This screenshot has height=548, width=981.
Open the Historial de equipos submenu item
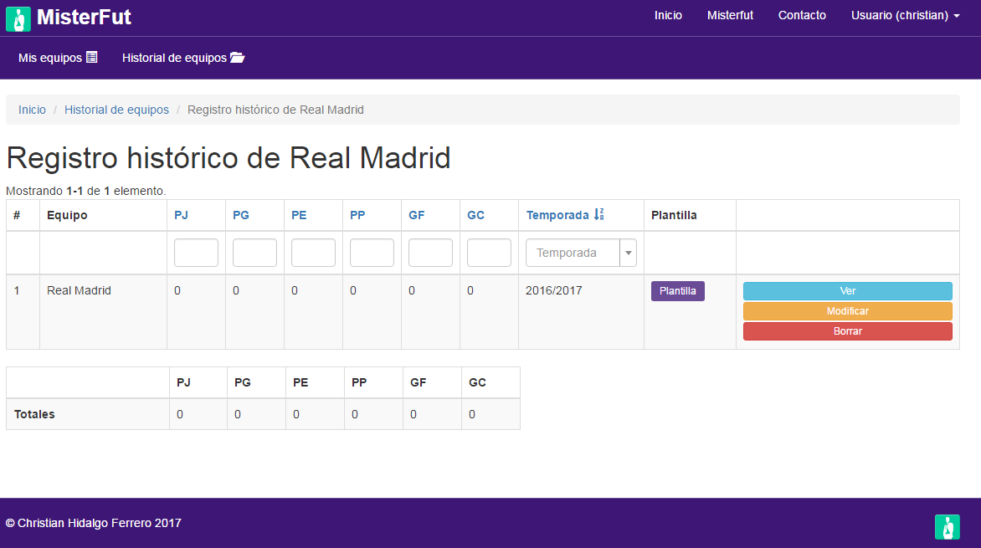pos(182,58)
